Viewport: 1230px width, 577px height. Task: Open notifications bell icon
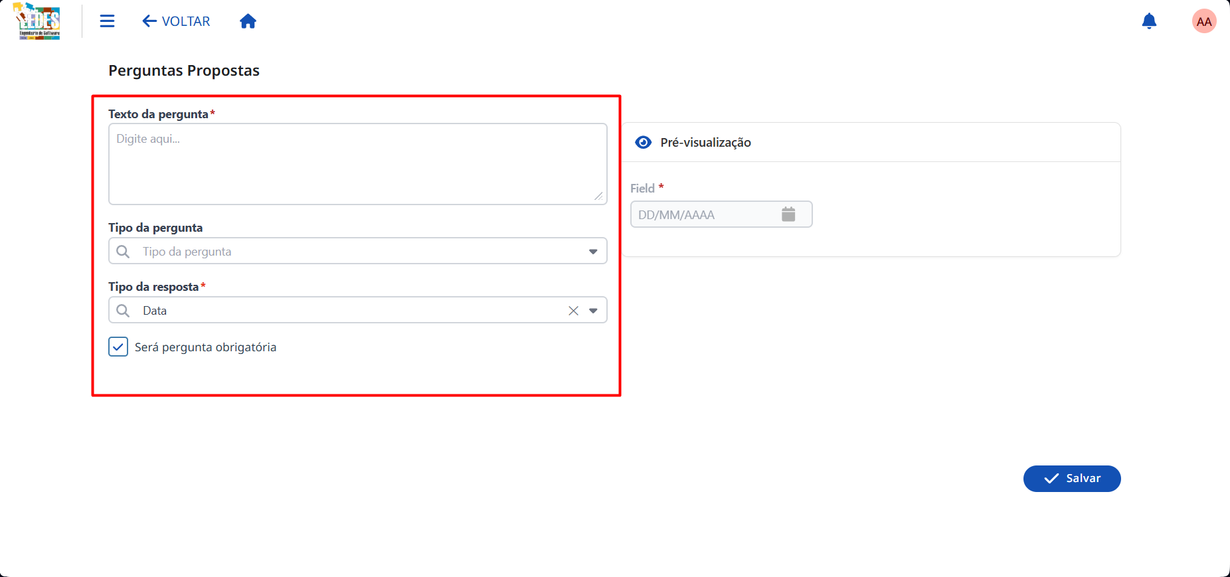(x=1149, y=21)
